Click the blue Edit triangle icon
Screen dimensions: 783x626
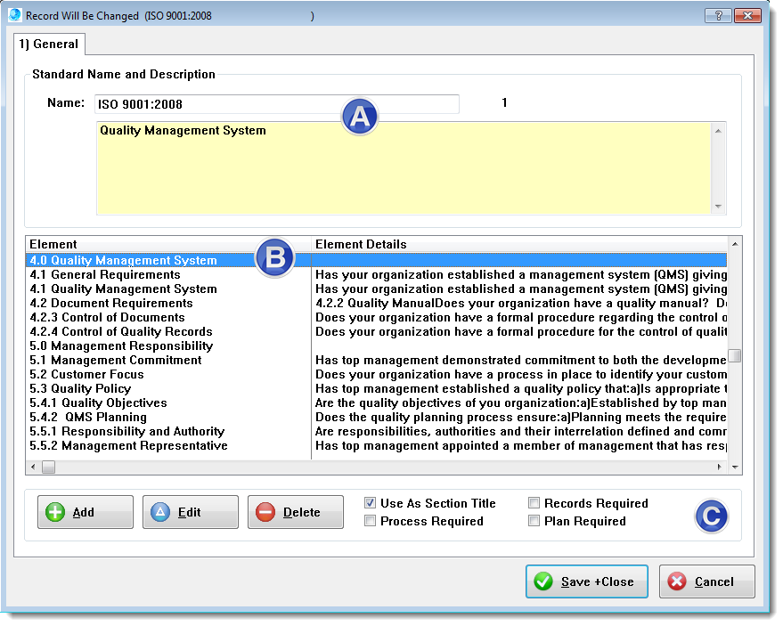coord(161,511)
